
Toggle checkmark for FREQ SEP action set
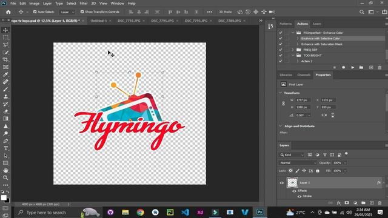pyautogui.click(x=280, y=50)
